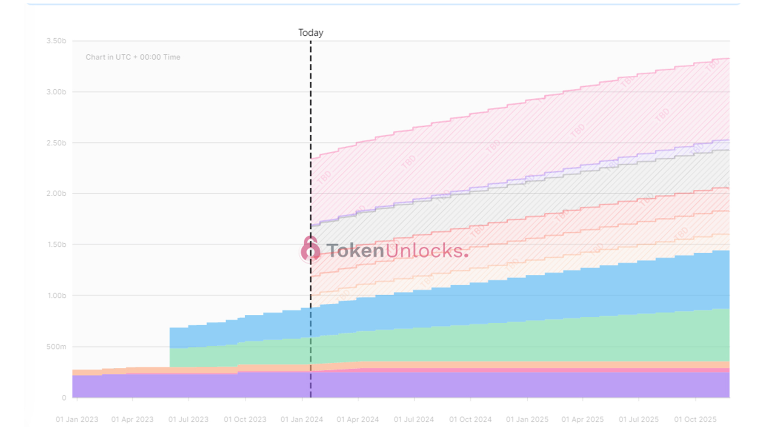Click the 500m y-axis label
The height and width of the screenshot is (430, 766).
[x=56, y=347]
